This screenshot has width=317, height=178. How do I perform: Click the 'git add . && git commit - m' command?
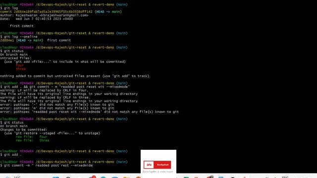click(x=65, y=87)
